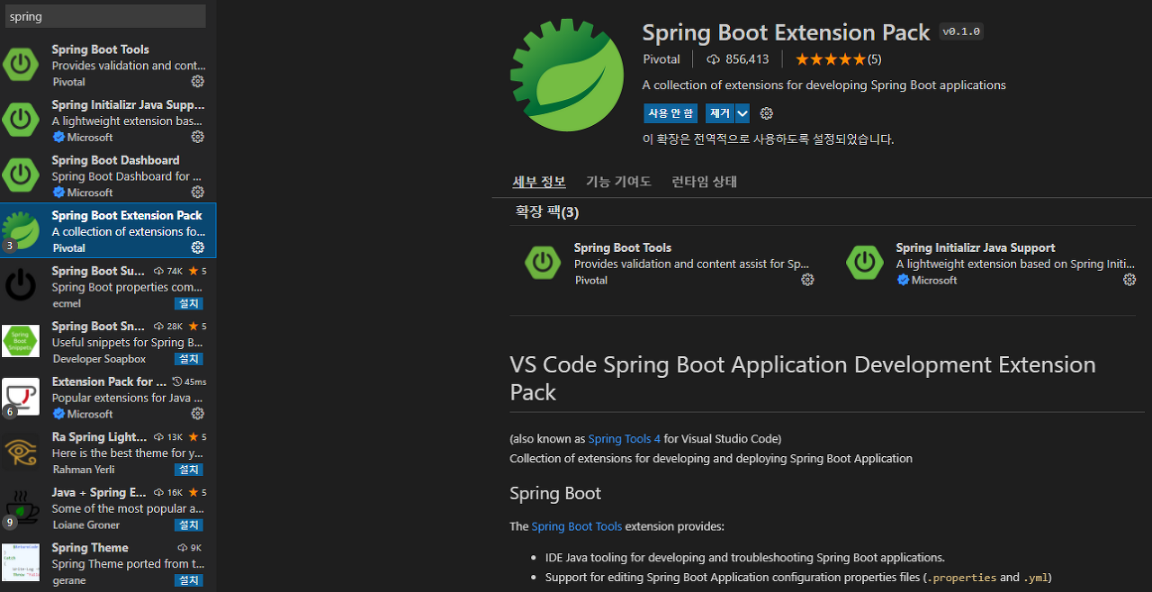1152x592 pixels.
Task: Click the version label v0.1.0
Action: (962, 31)
